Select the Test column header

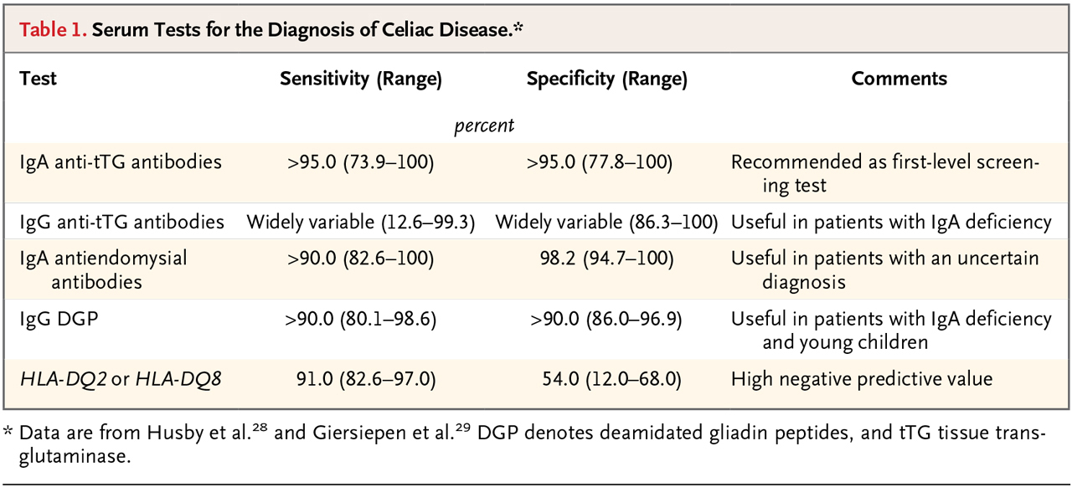[x=38, y=79]
